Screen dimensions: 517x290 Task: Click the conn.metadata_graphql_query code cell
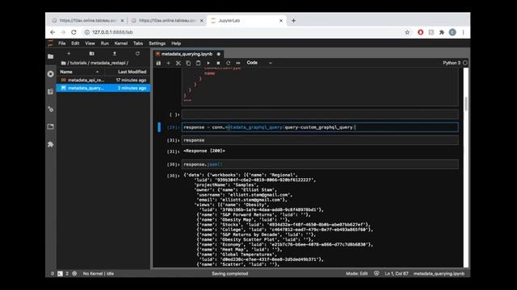pos(320,127)
